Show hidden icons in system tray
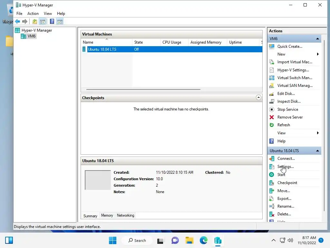This screenshot has width=330, height=248. coord(273,240)
